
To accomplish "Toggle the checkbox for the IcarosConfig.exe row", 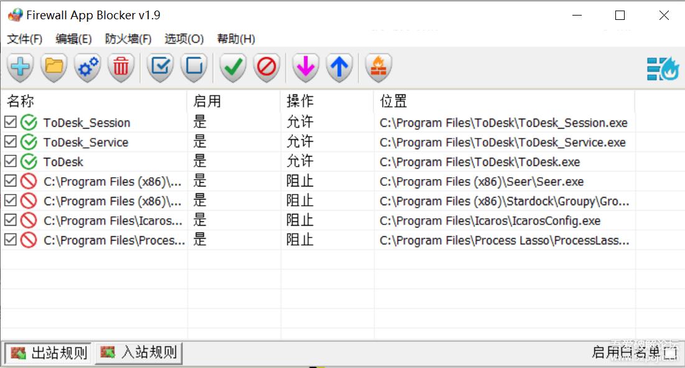I will tap(11, 219).
